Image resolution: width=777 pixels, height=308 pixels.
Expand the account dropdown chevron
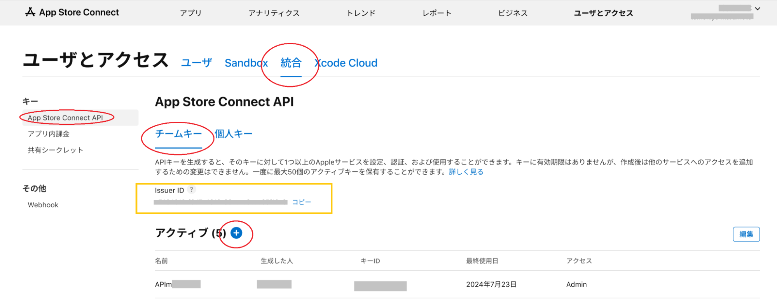758,9
